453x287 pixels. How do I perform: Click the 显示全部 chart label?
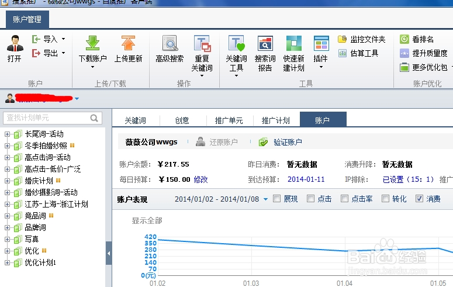147,220
